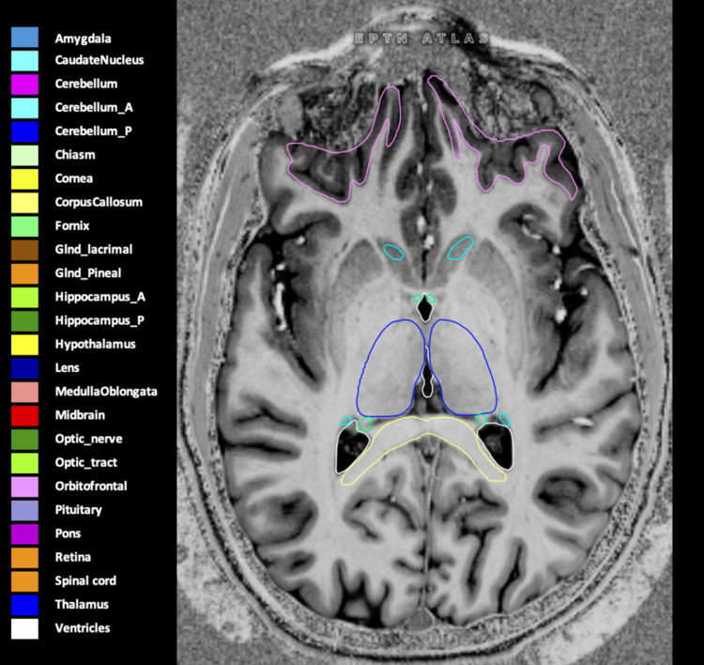Image resolution: width=704 pixels, height=665 pixels.
Task: Click the Hippocampus_P color swatch
Action: pos(24,321)
